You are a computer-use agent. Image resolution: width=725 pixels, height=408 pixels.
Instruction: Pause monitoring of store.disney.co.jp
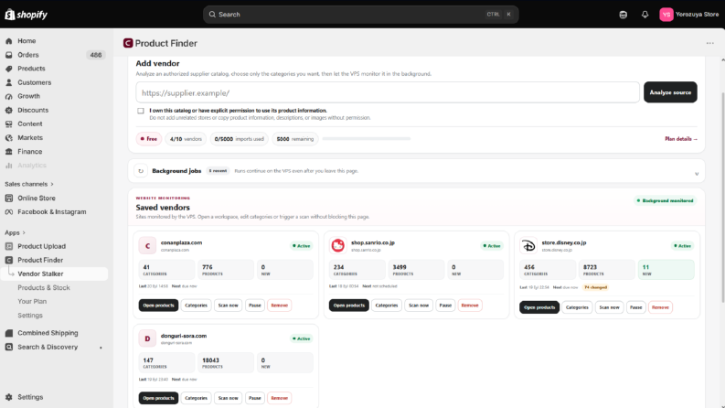pos(635,307)
